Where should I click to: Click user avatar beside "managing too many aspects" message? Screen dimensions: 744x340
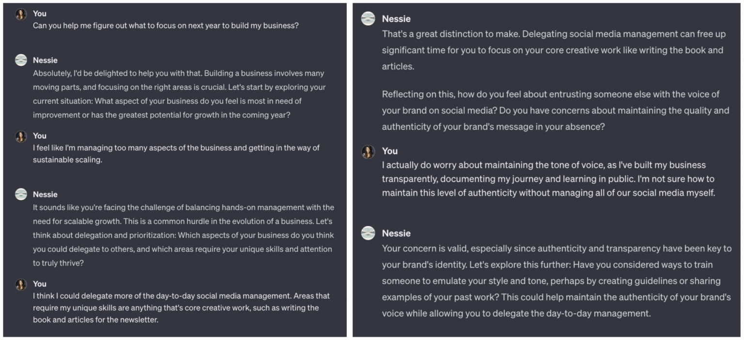[x=21, y=136]
